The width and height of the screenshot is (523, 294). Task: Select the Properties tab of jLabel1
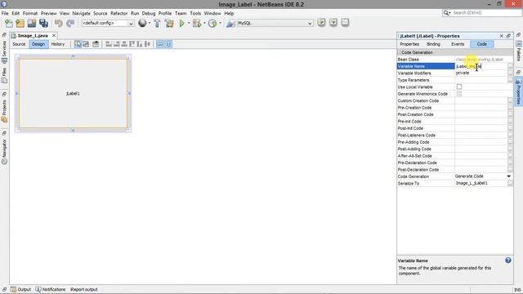coord(409,44)
